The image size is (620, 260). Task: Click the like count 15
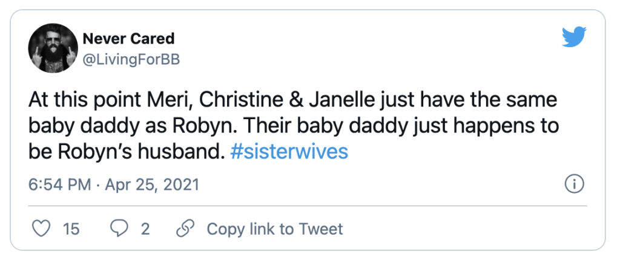pos(71,229)
